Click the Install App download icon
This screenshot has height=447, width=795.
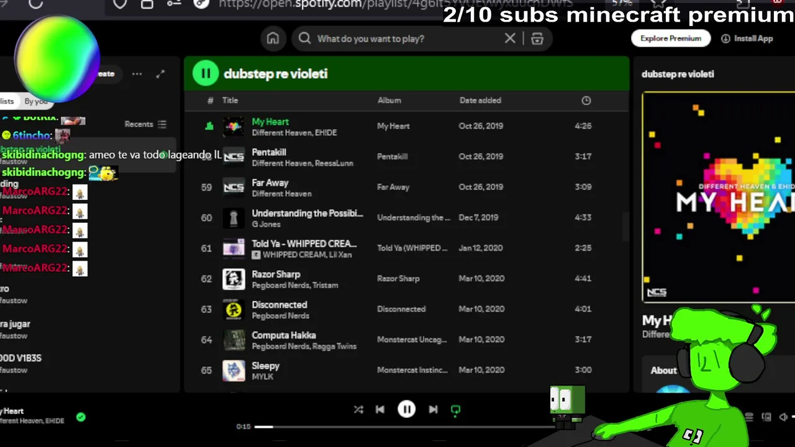point(725,38)
